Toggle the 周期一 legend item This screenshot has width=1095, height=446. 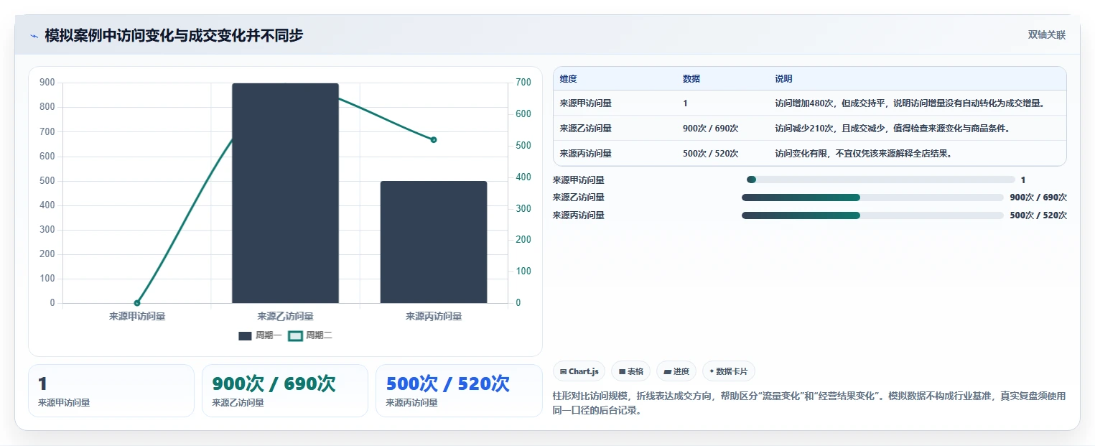(260, 335)
